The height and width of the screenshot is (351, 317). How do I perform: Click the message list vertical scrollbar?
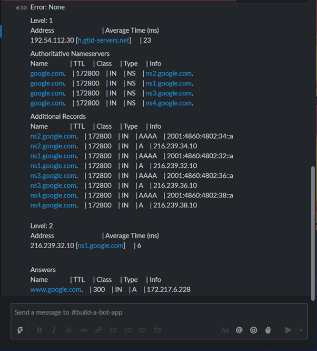313,233
